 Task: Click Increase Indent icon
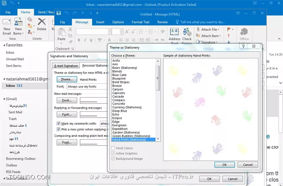[148, 40]
